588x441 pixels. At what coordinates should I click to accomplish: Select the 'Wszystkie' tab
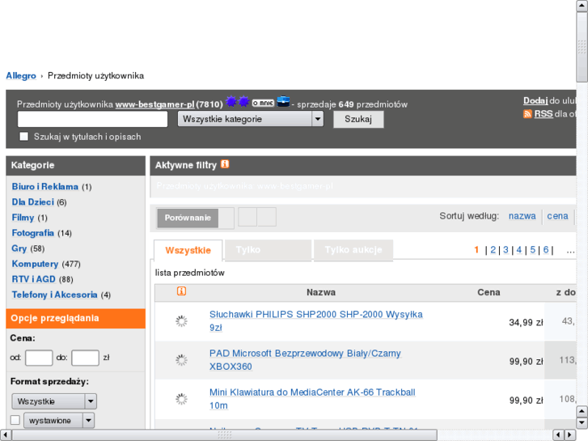(x=188, y=250)
